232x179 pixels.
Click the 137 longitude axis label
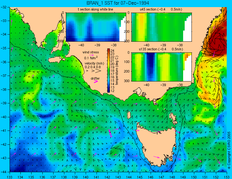point(53,177)
